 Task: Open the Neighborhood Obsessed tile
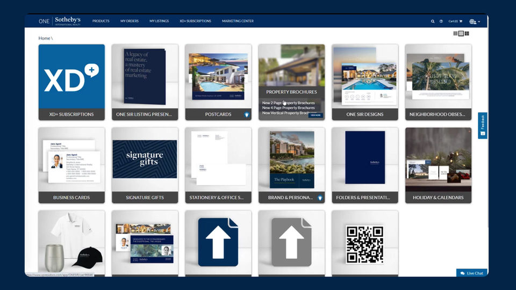(439, 82)
